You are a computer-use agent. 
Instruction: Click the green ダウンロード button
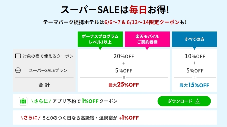click(184, 101)
